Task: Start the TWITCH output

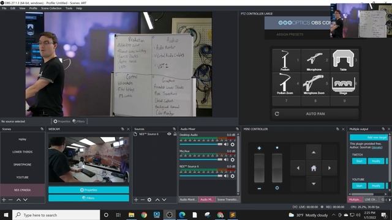Action: coord(360,161)
